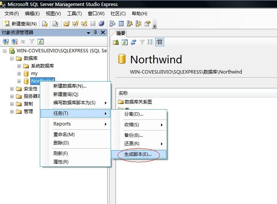Expand the 管理 folder node
This screenshot has width=277, height=204.
click(12, 111)
